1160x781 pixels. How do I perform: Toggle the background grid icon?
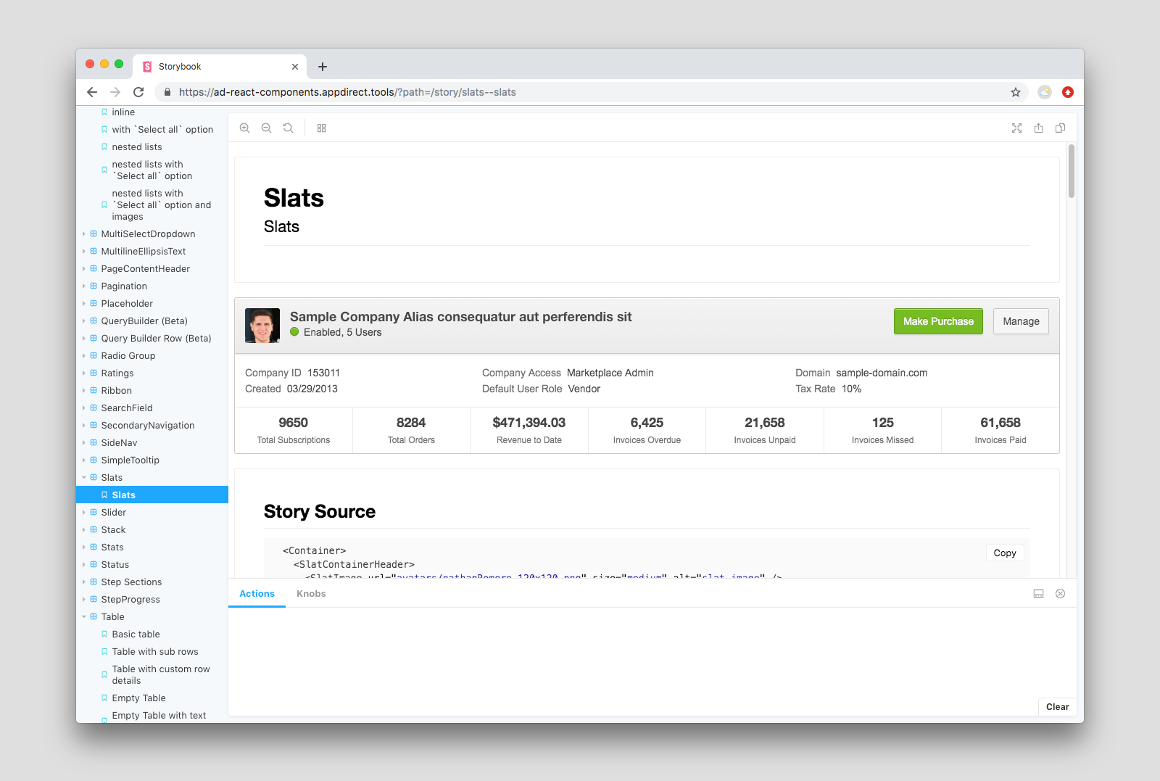(322, 128)
